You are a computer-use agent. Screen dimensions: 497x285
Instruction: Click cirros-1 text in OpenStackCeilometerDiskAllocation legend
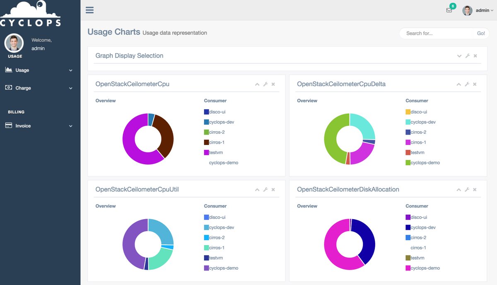[418, 248]
